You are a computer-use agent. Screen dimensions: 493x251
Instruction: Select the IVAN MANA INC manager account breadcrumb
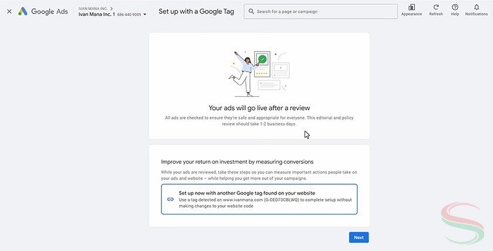(92, 8)
